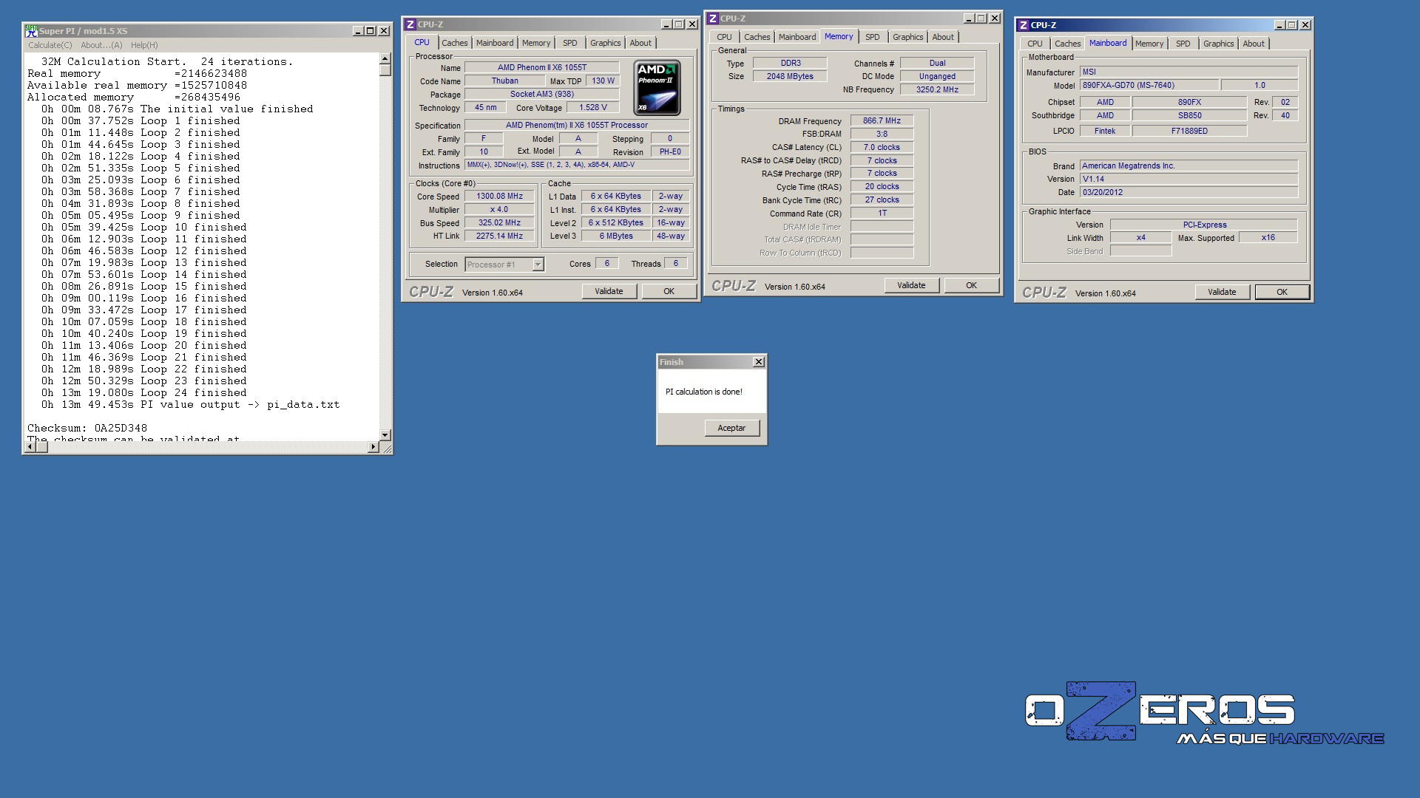Switch to SPD tab in first CPU-Z window
This screenshot has width=1420, height=798.
570,43
